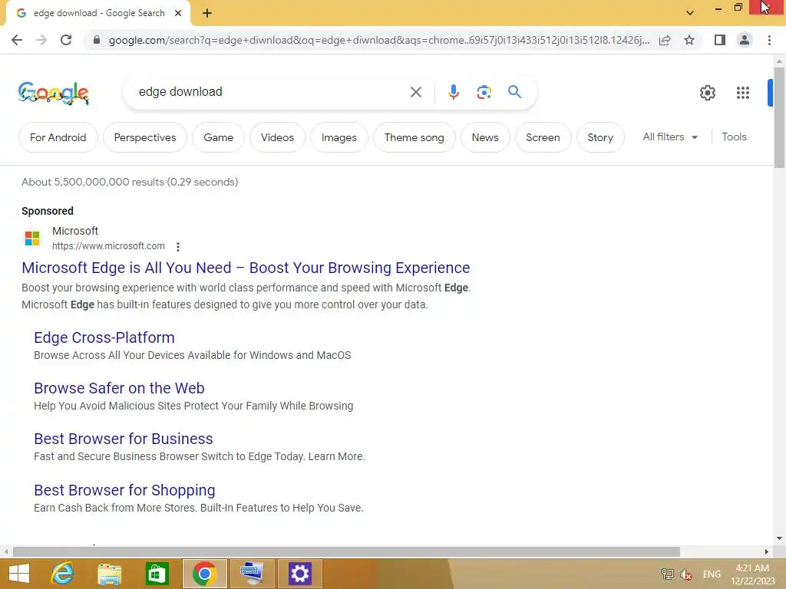Click the horizontal scrollbar thumb
786x589 pixels.
[x=346, y=551]
